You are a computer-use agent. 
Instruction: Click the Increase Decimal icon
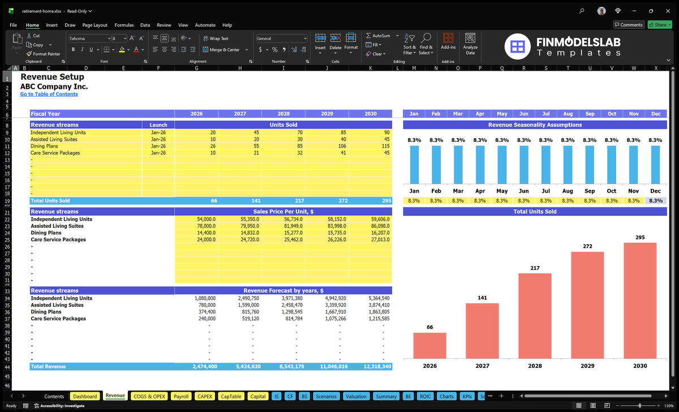[x=294, y=50]
